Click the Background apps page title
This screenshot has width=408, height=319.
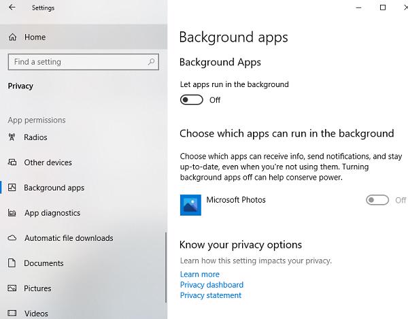pos(233,37)
